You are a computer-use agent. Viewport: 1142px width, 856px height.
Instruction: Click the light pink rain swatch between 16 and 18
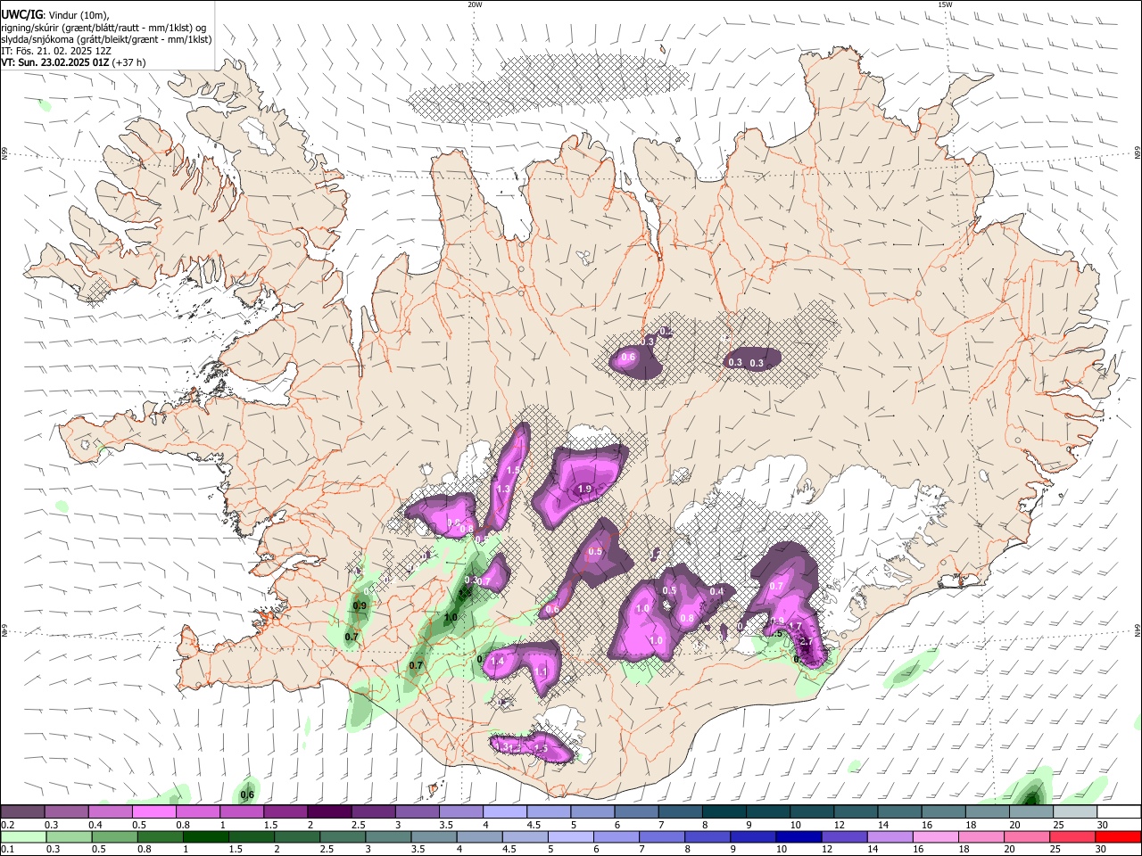pos(934,836)
